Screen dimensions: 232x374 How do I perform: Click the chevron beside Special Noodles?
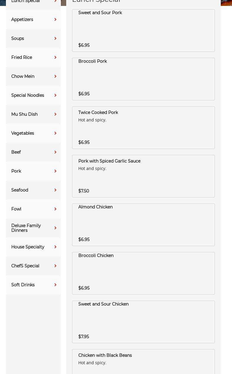55,95
